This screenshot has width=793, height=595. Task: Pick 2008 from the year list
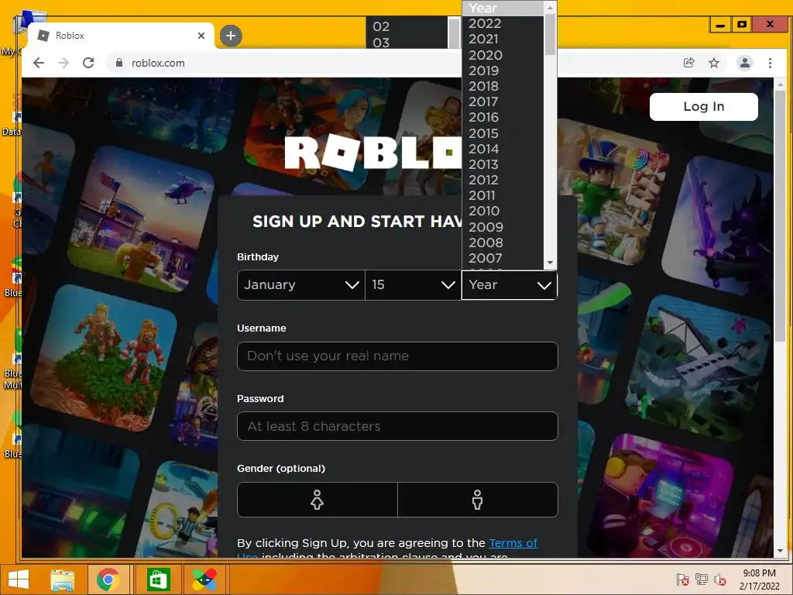click(x=503, y=242)
